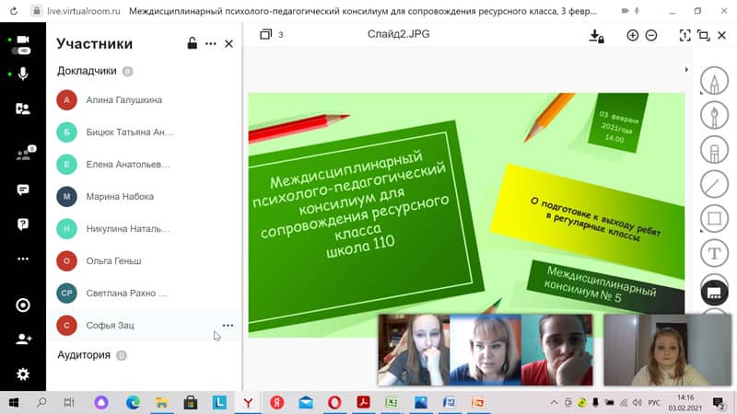
Task: Select participant Софья Зац
Action: pyautogui.click(x=146, y=326)
